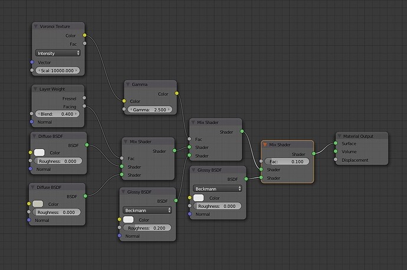
Task: Collapse the Layer Weight node
Action: click(35, 89)
